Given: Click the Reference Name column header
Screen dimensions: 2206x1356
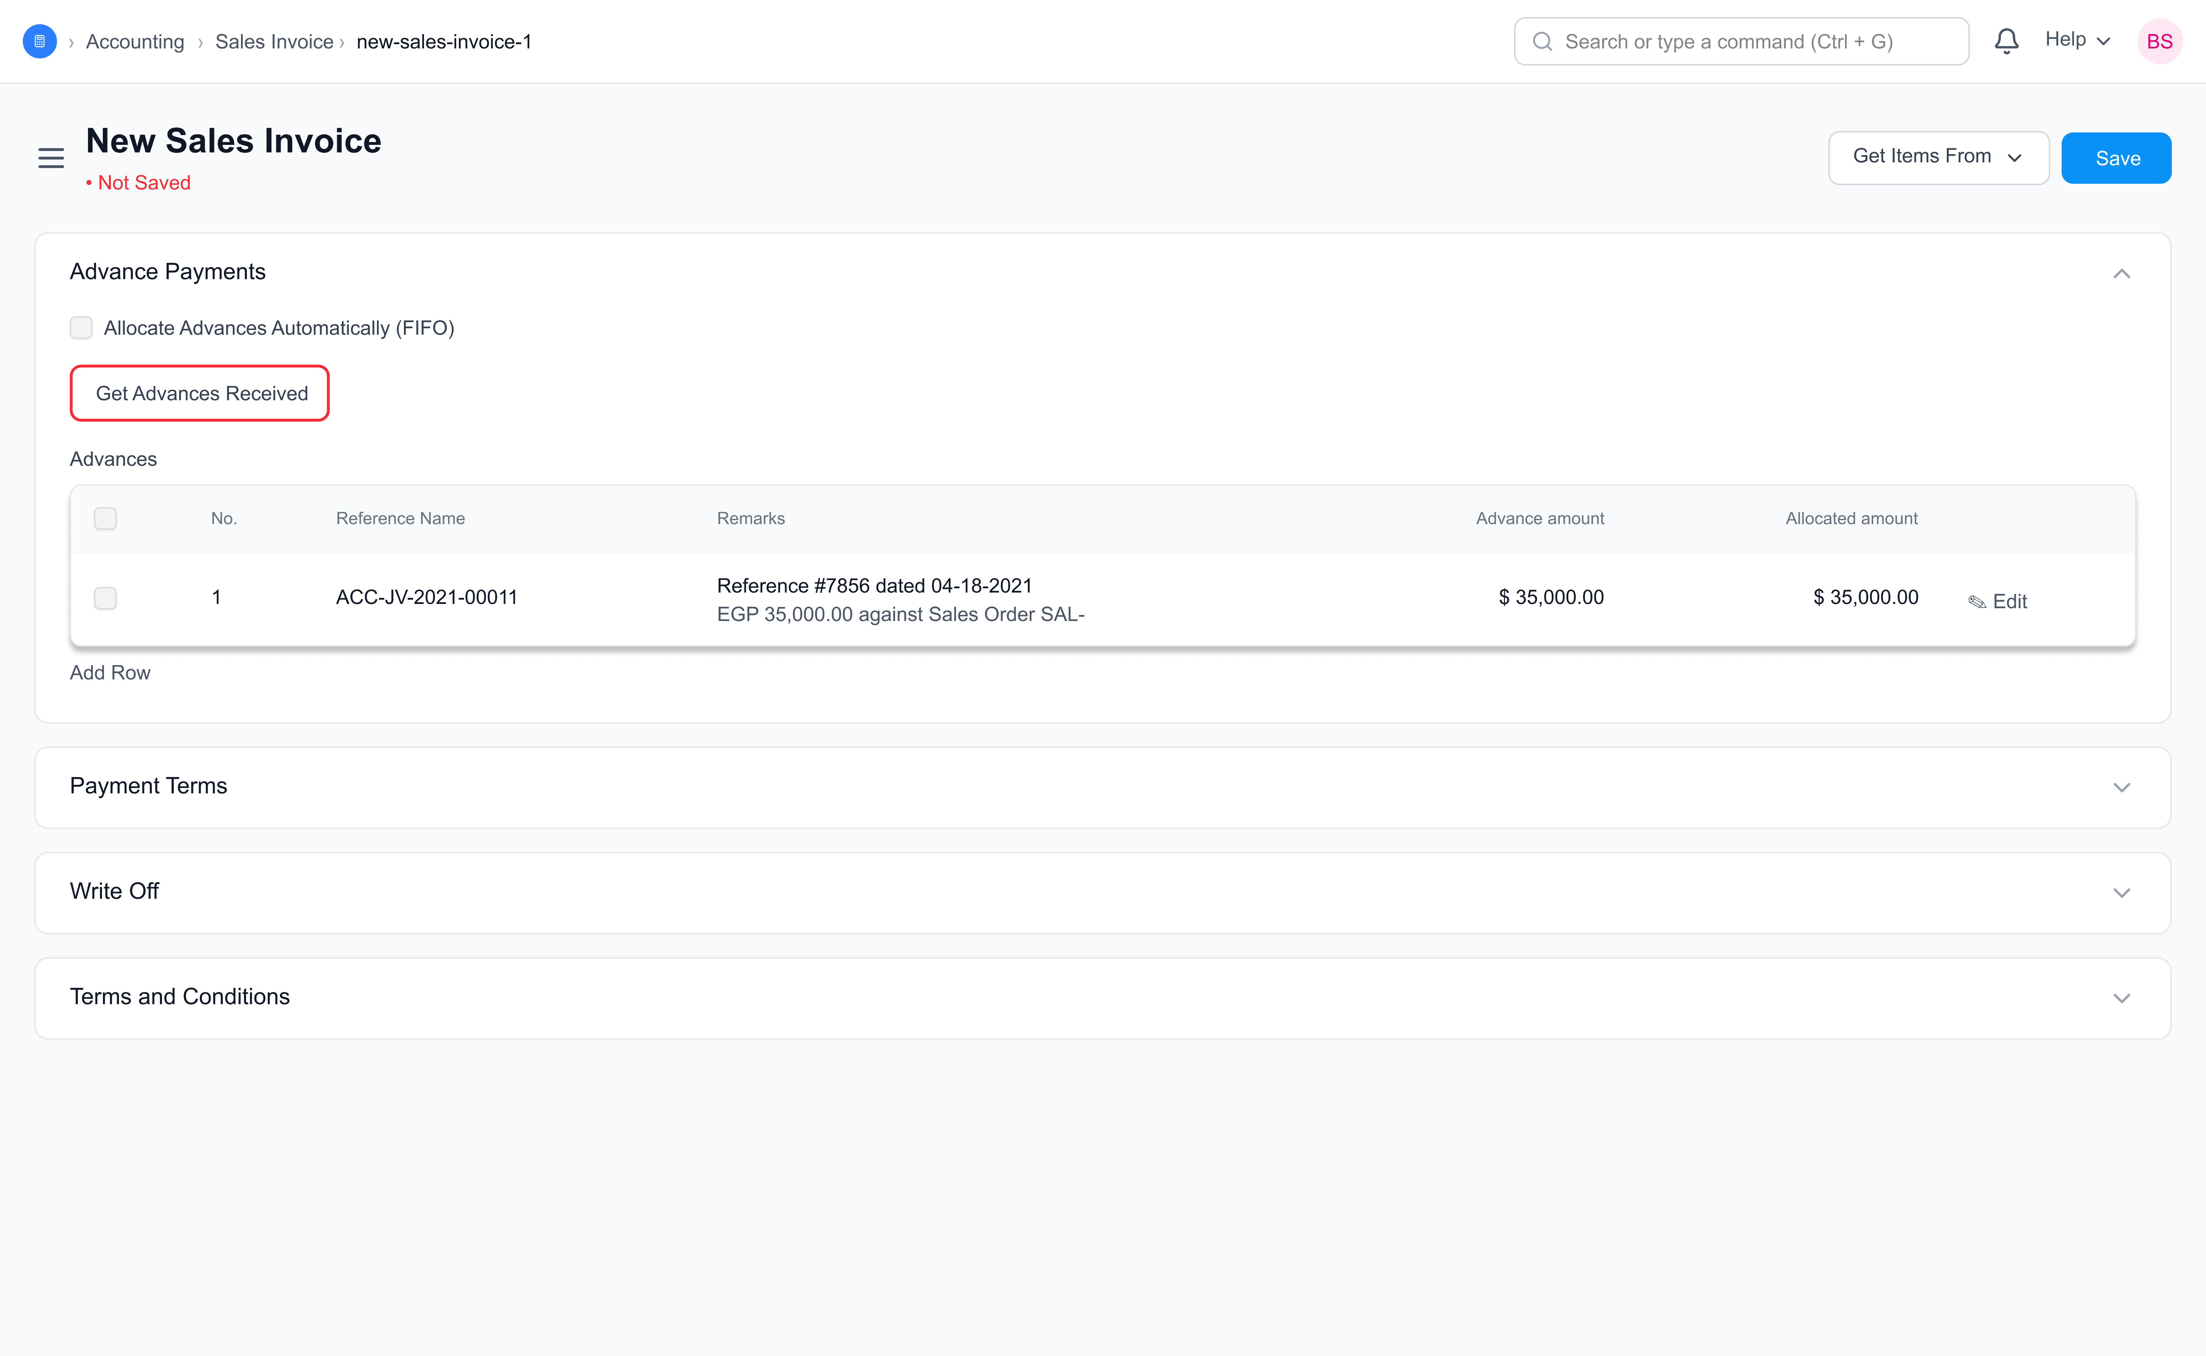Looking at the screenshot, I should pos(401,518).
